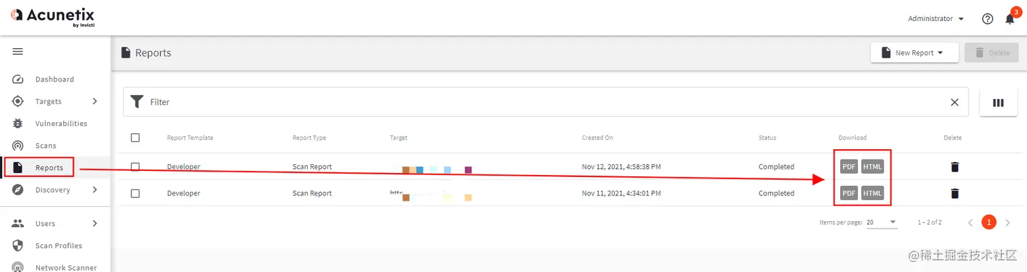This screenshot has height=272, width=1027.
Task: Tick the select-all checkbox in header
Action: click(135, 138)
